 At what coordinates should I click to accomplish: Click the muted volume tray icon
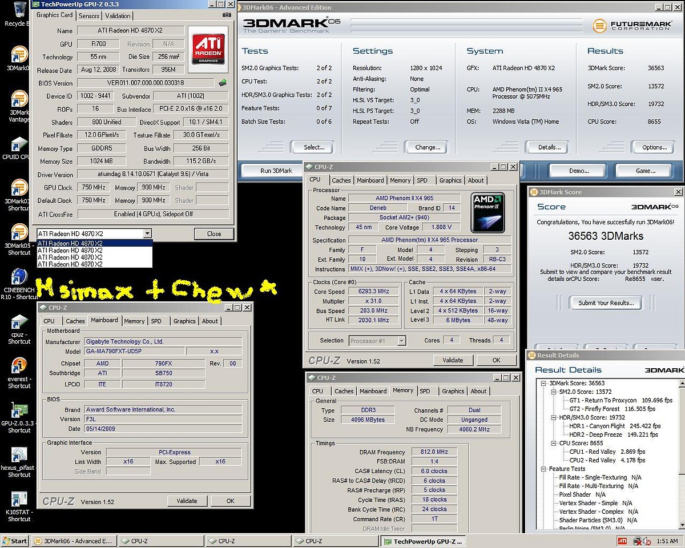click(x=646, y=541)
